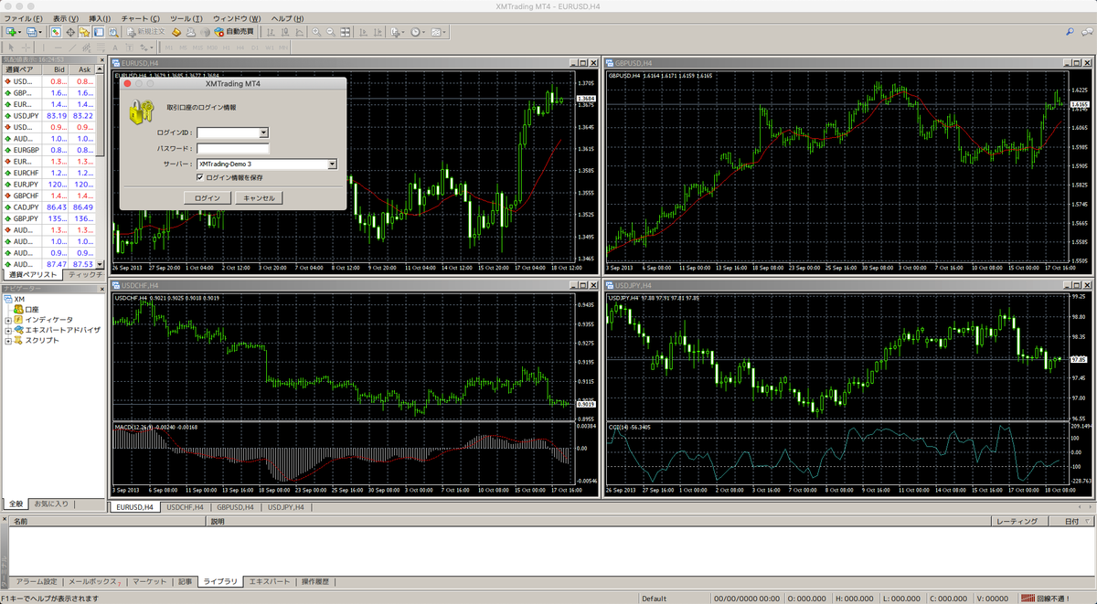The height and width of the screenshot is (604, 1097).
Task: Switch timeframe to H1
Action: pyautogui.click(x=227, y=48)
